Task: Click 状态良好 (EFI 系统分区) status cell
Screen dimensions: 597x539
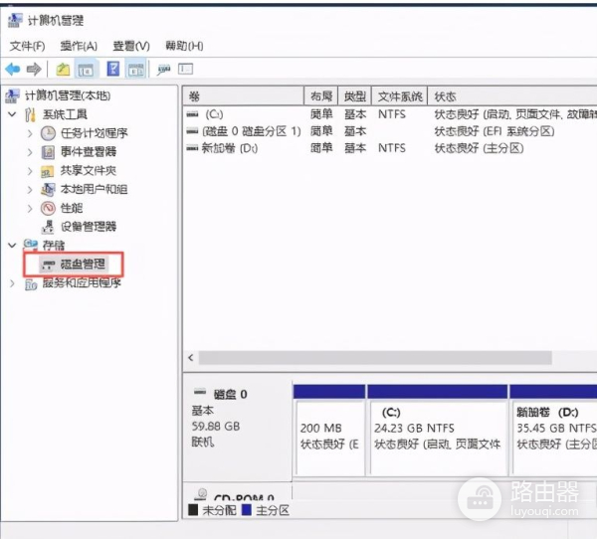Action: pos(495,131)
